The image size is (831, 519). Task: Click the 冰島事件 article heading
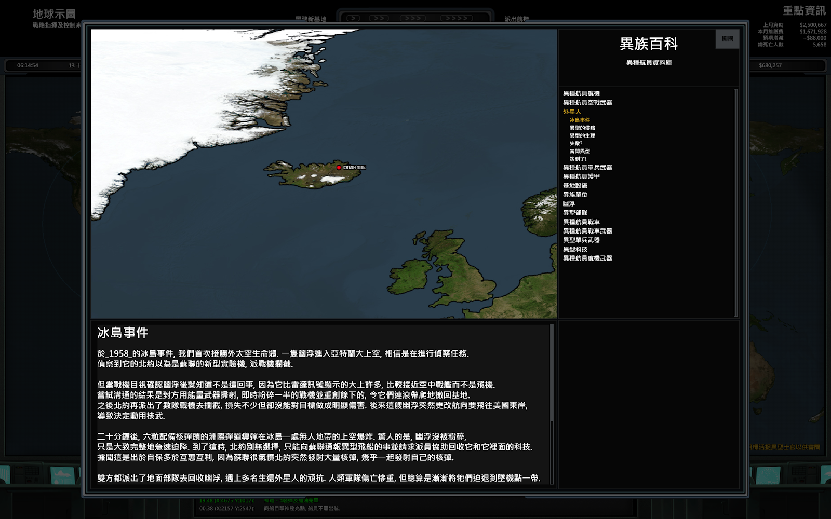pyautogui.click(x=123, y=333)
